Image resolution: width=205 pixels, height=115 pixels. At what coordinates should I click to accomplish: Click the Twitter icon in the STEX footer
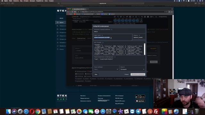point(58,99)
